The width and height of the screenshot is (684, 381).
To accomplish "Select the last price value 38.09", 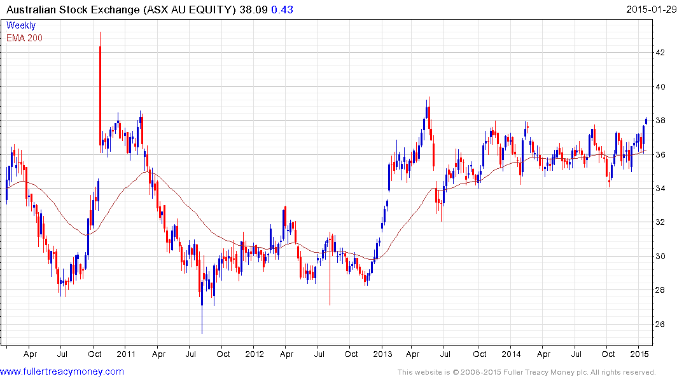I will tap(253, 10).
